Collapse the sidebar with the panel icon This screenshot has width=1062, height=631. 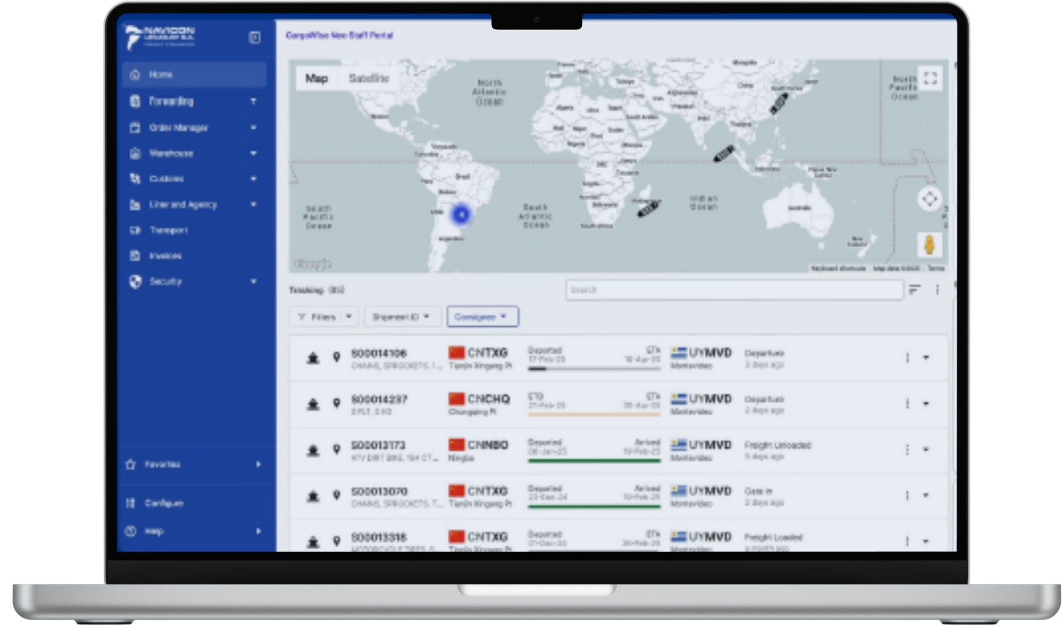click(254, 37)
